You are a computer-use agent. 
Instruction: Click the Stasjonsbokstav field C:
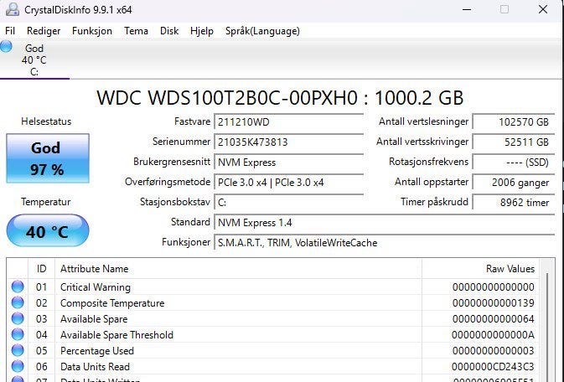coord(289,203)
